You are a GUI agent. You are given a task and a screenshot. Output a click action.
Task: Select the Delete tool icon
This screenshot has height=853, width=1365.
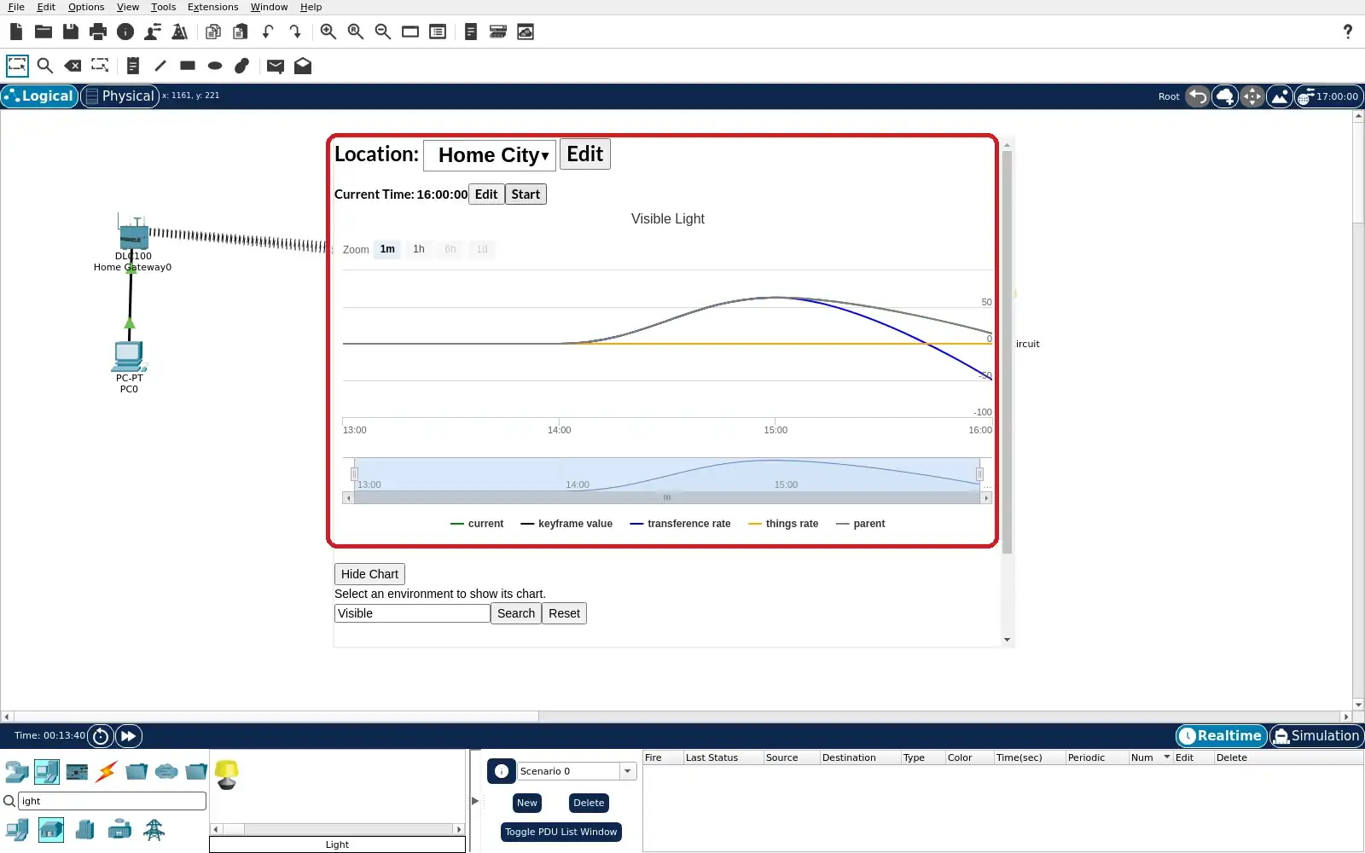pyautogui.click(x=73, y=66)
